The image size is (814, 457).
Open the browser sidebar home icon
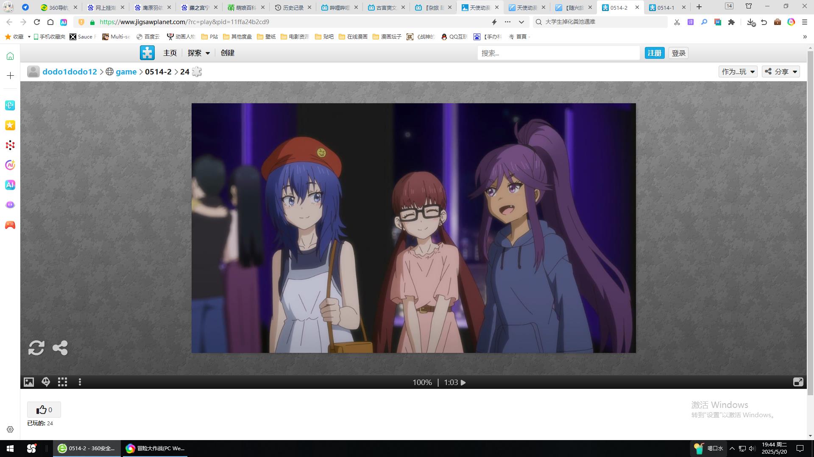pos(10,56)
